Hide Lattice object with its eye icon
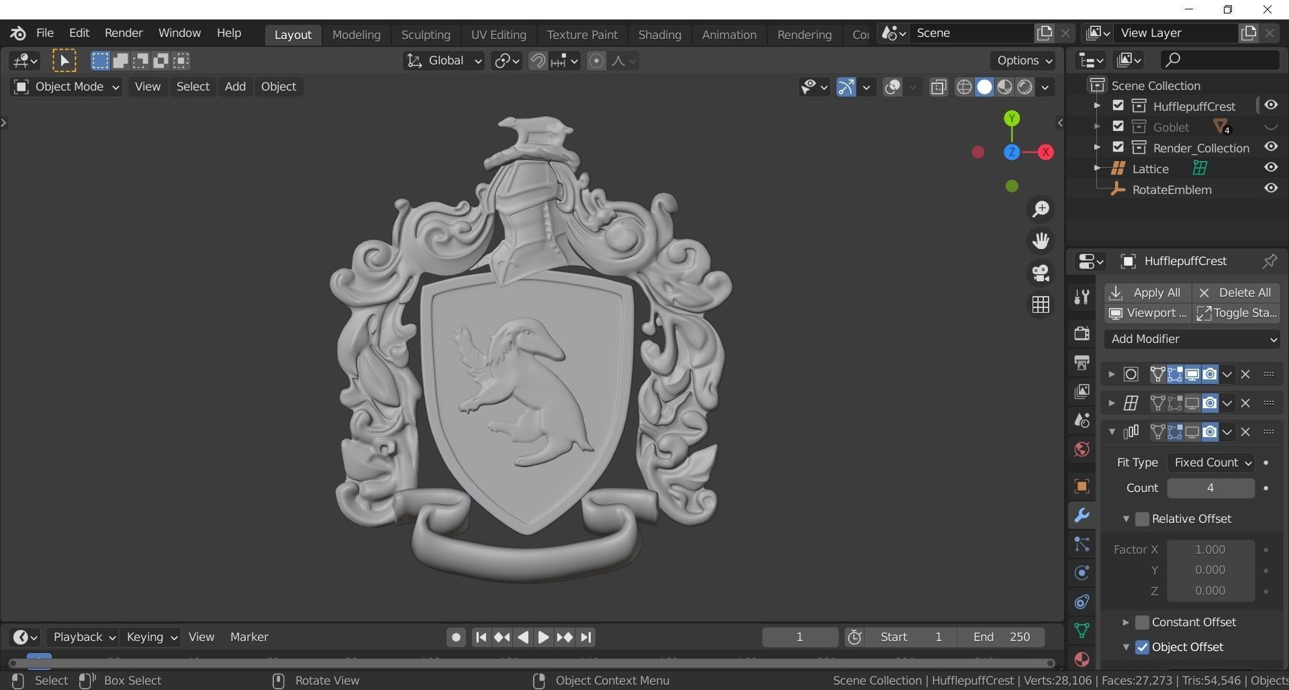The width and height of the screenshot is (1289, 690). coord(1270,168)
